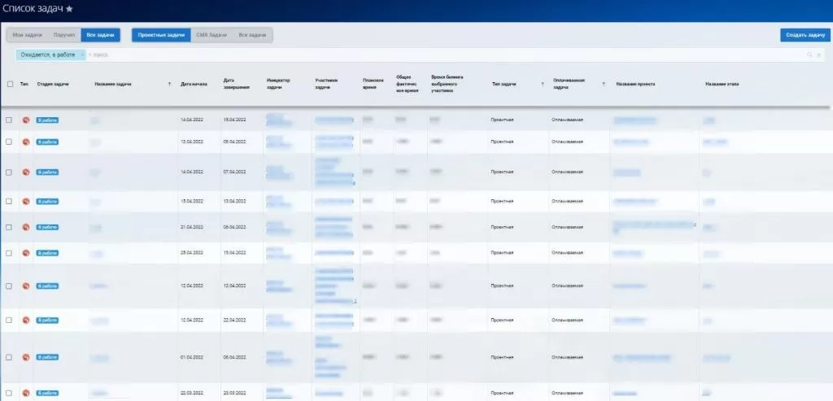Select the checkbox for the task starting 25.04.2022
The width and height of the screenshot is (833, 401).
pyautogui.click(x=10, y=254)
